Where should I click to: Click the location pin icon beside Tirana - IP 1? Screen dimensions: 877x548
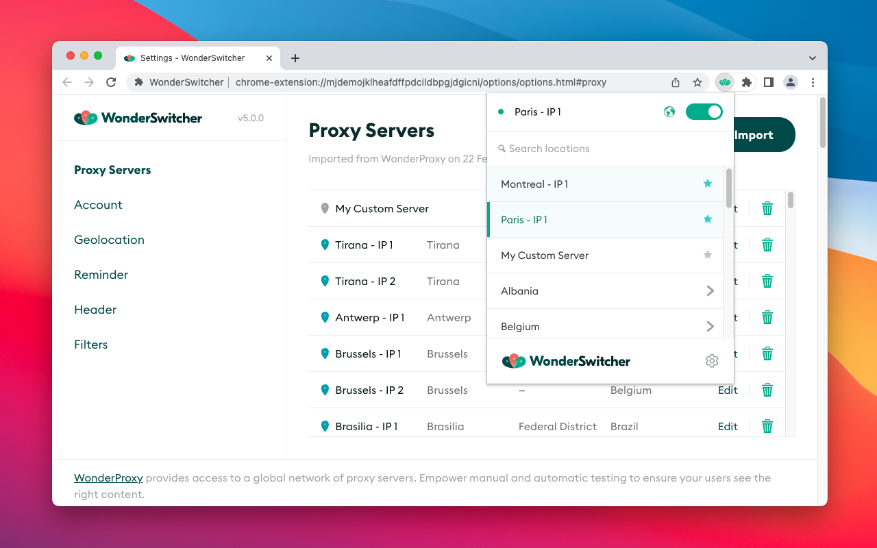pos(325,245)
